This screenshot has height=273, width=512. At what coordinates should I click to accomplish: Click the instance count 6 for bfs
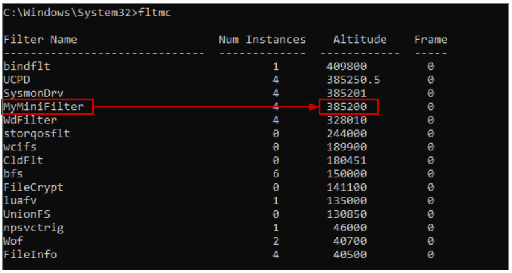pyautogui.click(x=276, y=173)
